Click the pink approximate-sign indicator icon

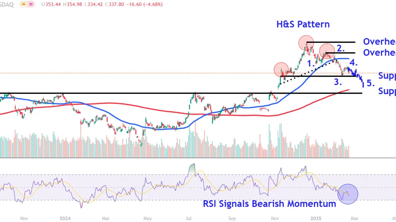31,4
